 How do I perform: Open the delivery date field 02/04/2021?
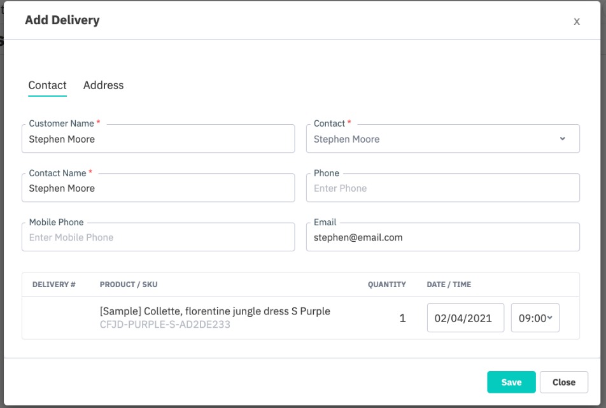[x=465, y=318]
